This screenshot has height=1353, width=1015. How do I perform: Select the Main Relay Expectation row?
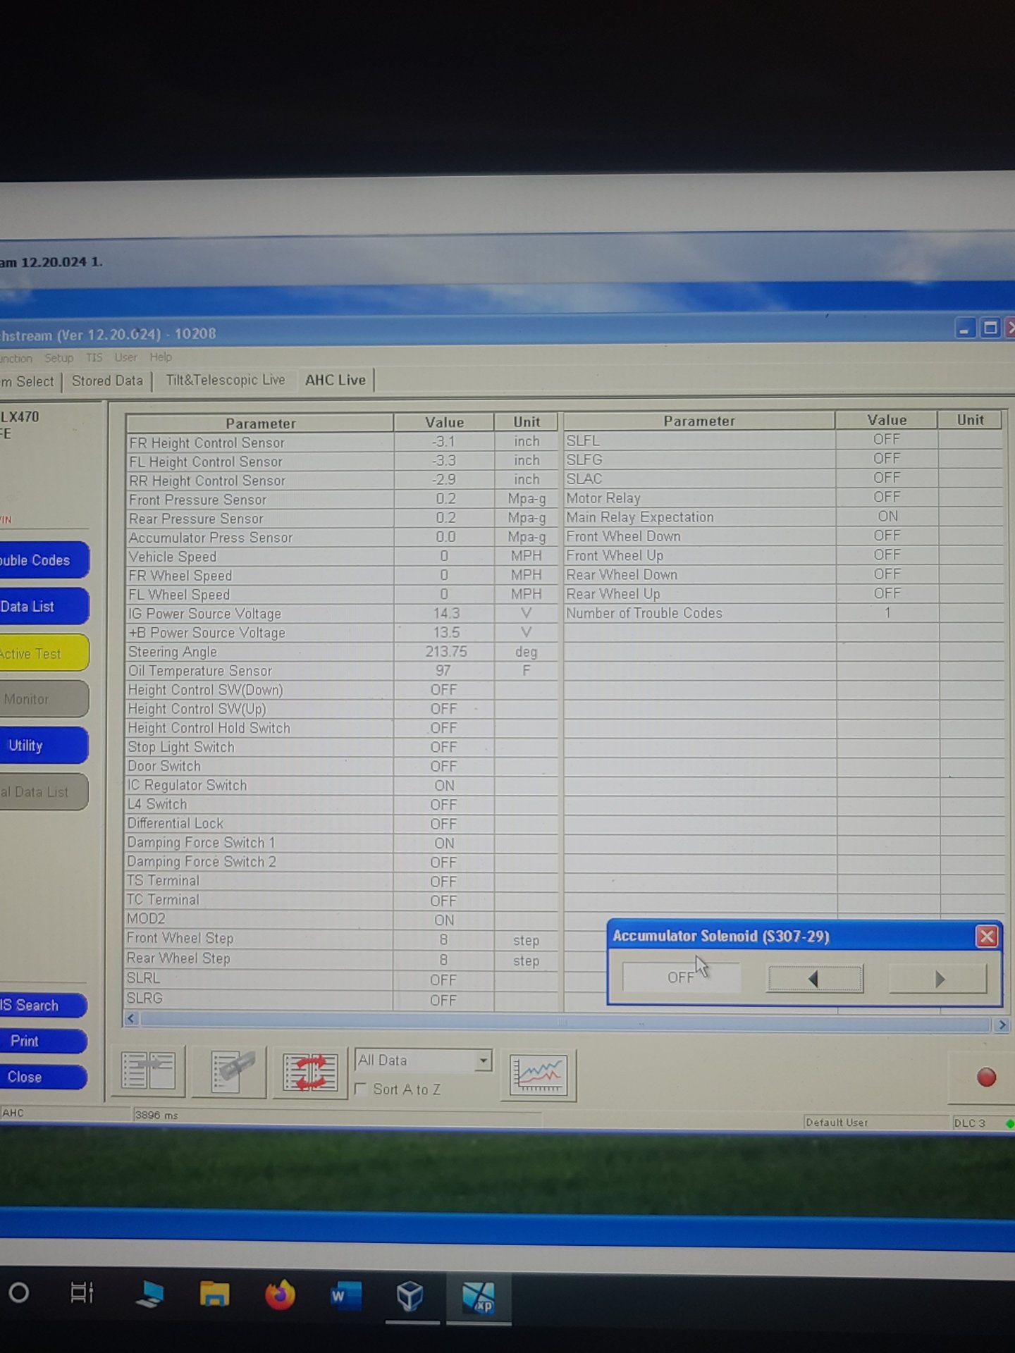click(x=784, y=517)
